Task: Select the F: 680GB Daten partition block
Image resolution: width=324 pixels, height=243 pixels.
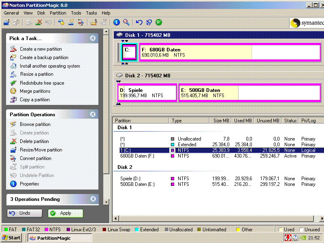Action: tap(230, 52)
